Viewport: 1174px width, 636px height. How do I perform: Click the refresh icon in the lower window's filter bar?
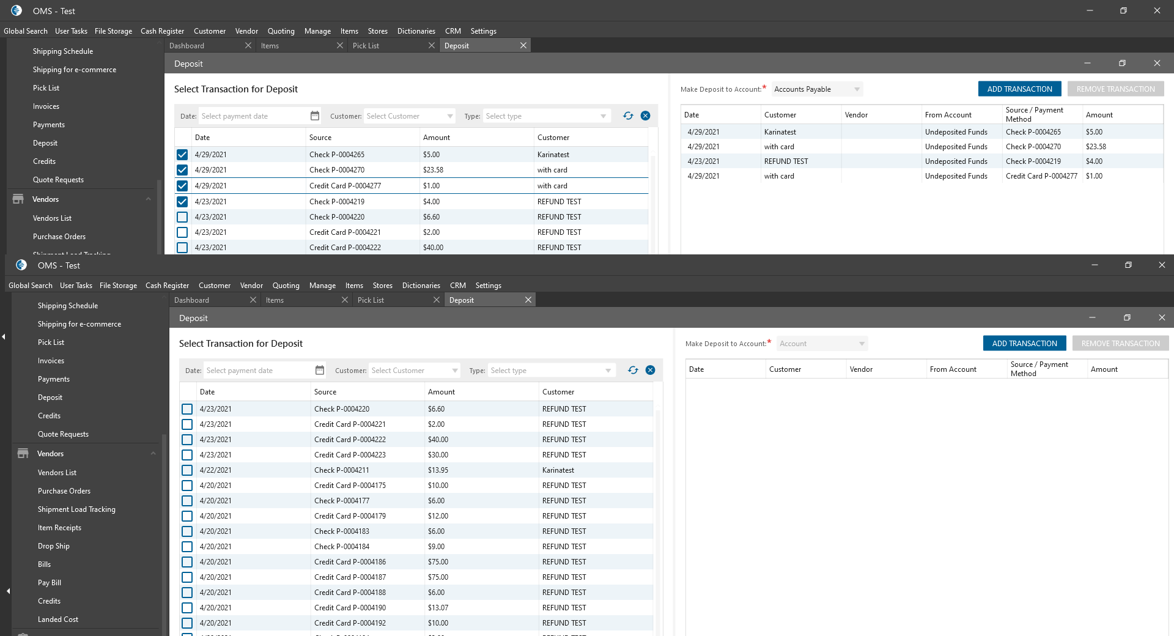[633, 371]
